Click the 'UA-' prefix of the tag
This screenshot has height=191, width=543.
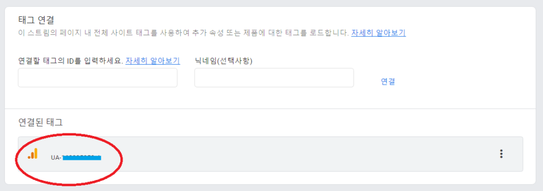coord(56,158)
